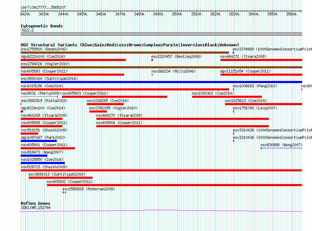The image size is (312, 231).
Task: Click esv3692919 (Palta2015) label
Action: (x=44, y=101)
